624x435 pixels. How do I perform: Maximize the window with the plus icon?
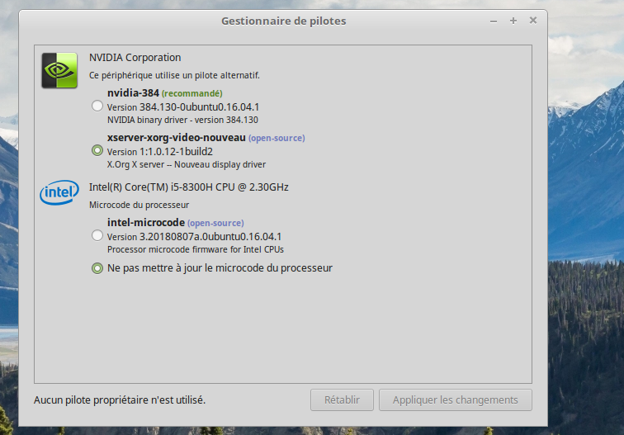tap(513, 21)
